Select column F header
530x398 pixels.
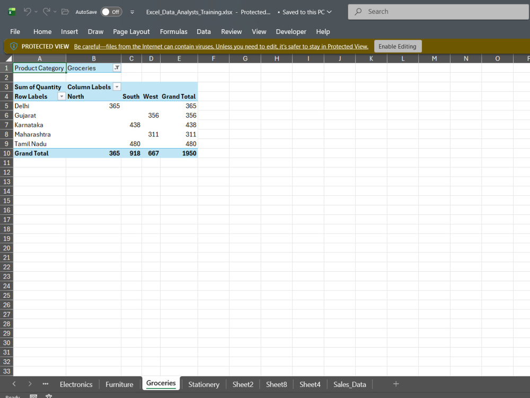tap(213, 58)
